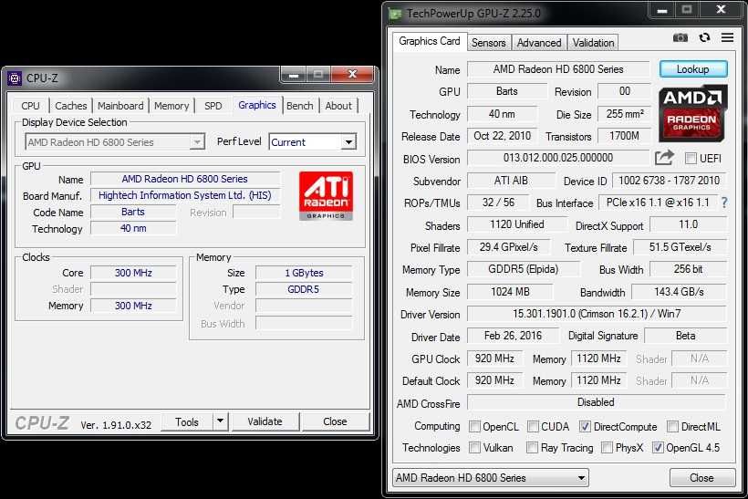The width and height of the screenshot is (748, 499).
Task: Click the Subvendor ATI AIB value
Action: 511,181
